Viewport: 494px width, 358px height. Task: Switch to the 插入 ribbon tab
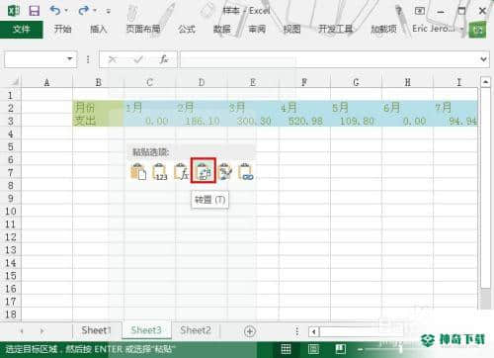(99, 30)
